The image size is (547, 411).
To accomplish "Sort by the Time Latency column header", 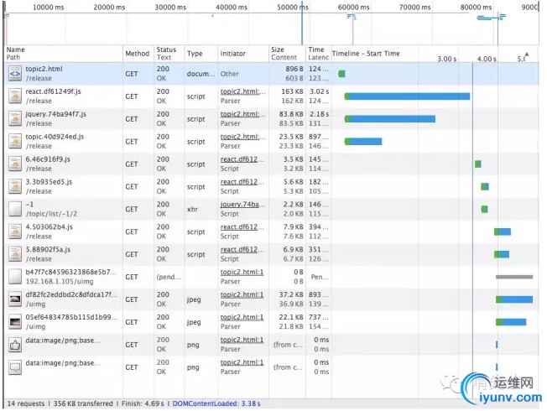I will coord(318,54).
